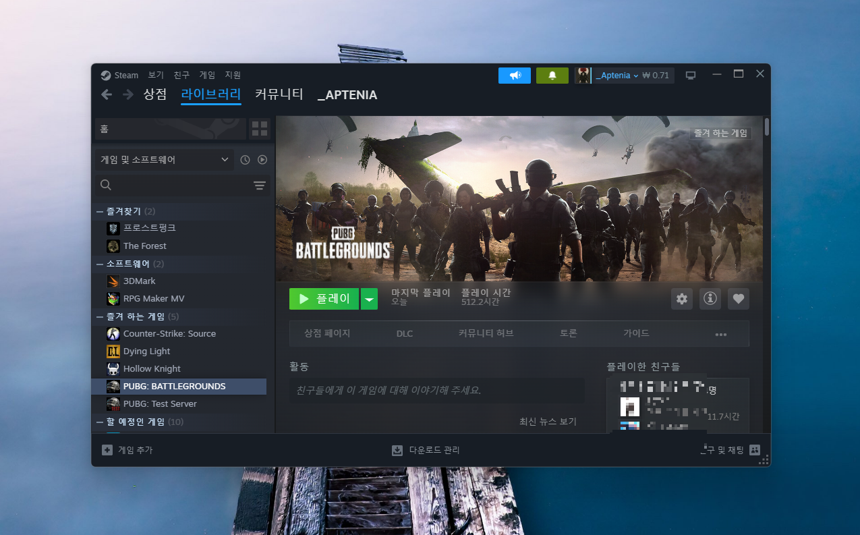860x535 pixels.
Task: Click the activity comment input box
Action: 436,391
